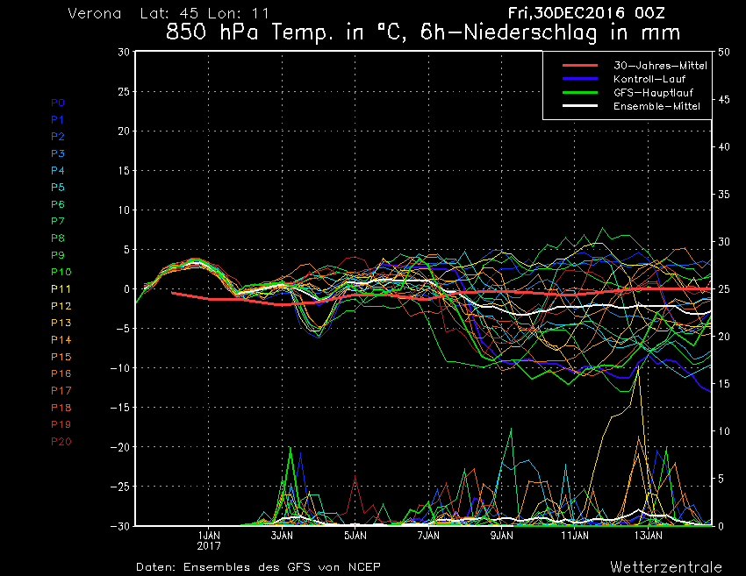
Task: Click the 1JAN 2017 axis label
Action: coord(208,541)
